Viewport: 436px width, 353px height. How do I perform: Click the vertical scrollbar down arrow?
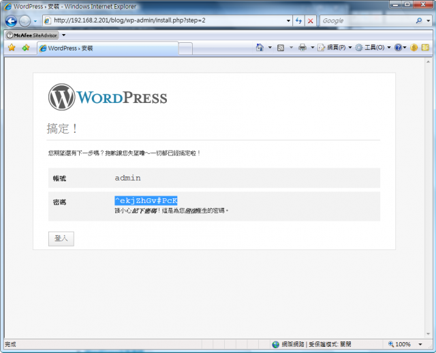pyautogui.click(x=429, y=334)
